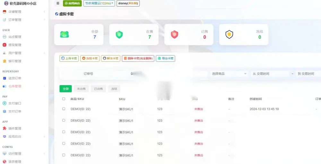Tick the select-all checkbox in table header
Screen dimensions: 321x164
[x=64, y=99]
